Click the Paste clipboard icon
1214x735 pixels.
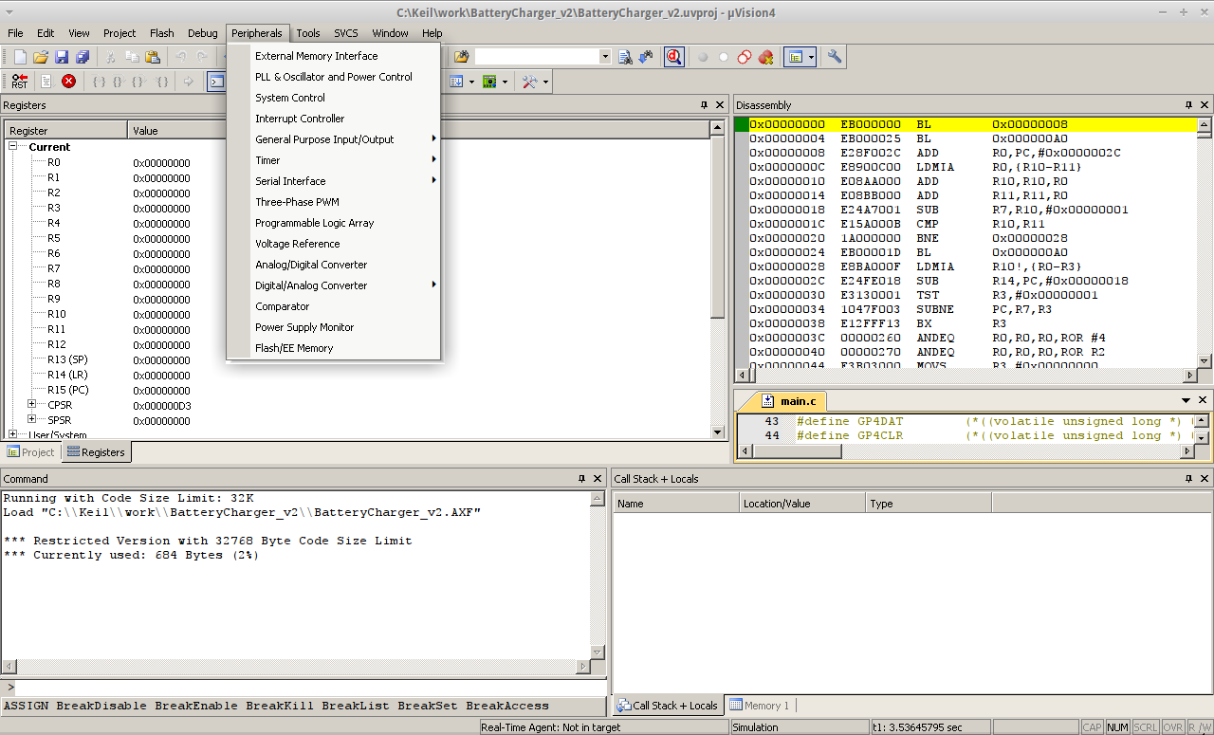pyautogui.click(x=152, y=57)
